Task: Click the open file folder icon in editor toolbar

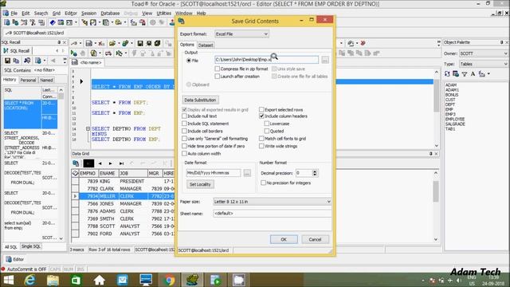Action: tap(112, 43)
